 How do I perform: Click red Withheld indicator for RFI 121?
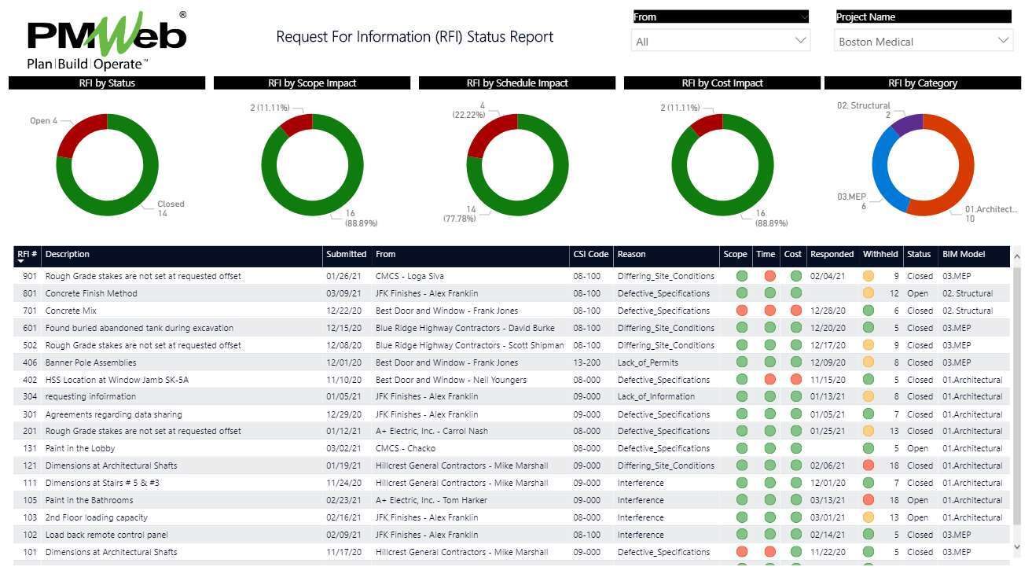[x=868, y=465]
